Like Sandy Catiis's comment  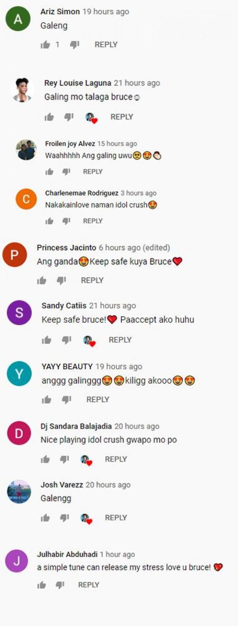click(x=46, y=340)
